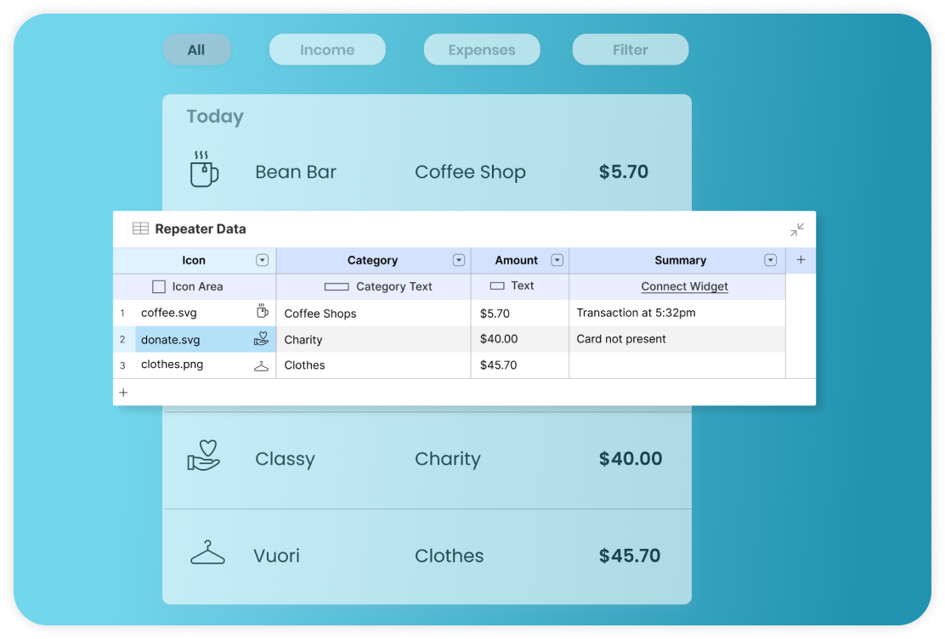The width and height of the screenshot is (945, 639).
Task: Click the Connect Widget link
Action: click(685, 286)
